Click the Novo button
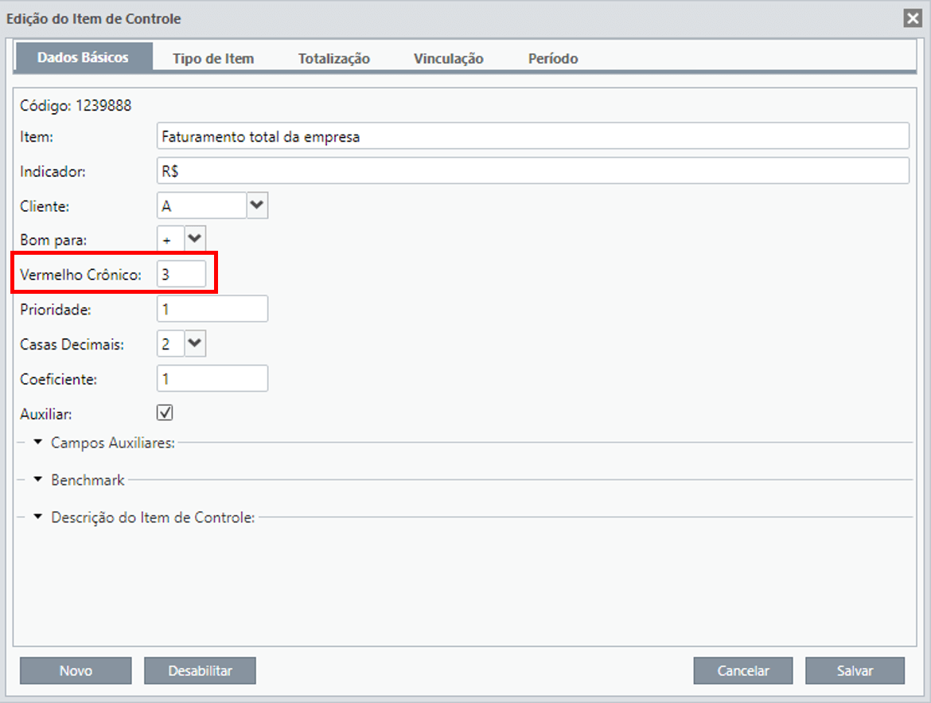 (x=76, y=670)
